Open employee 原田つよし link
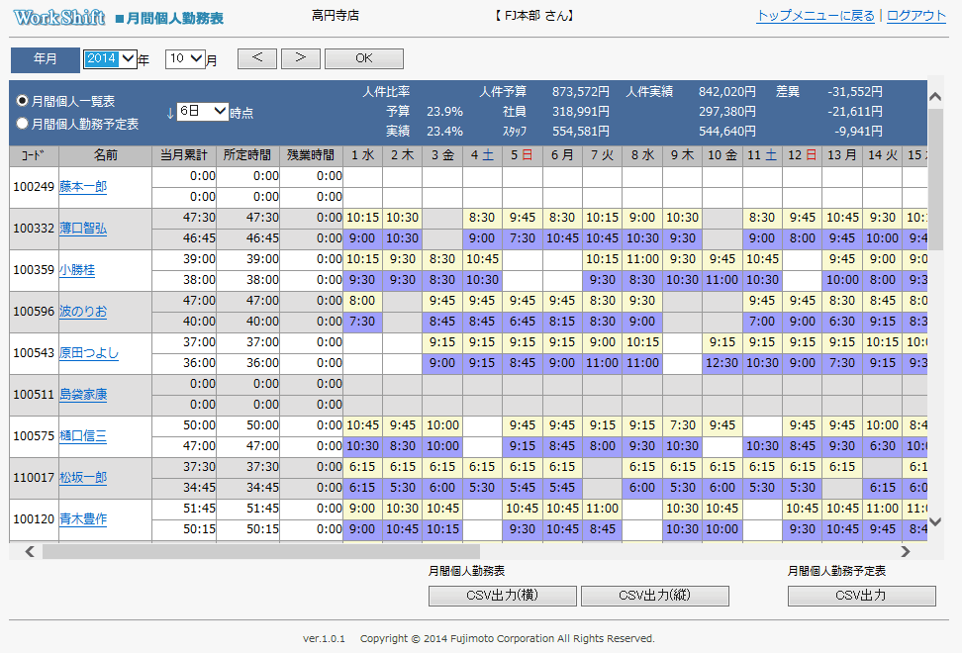962x653 pixels. pyautogui.click(x=89, y=353)
